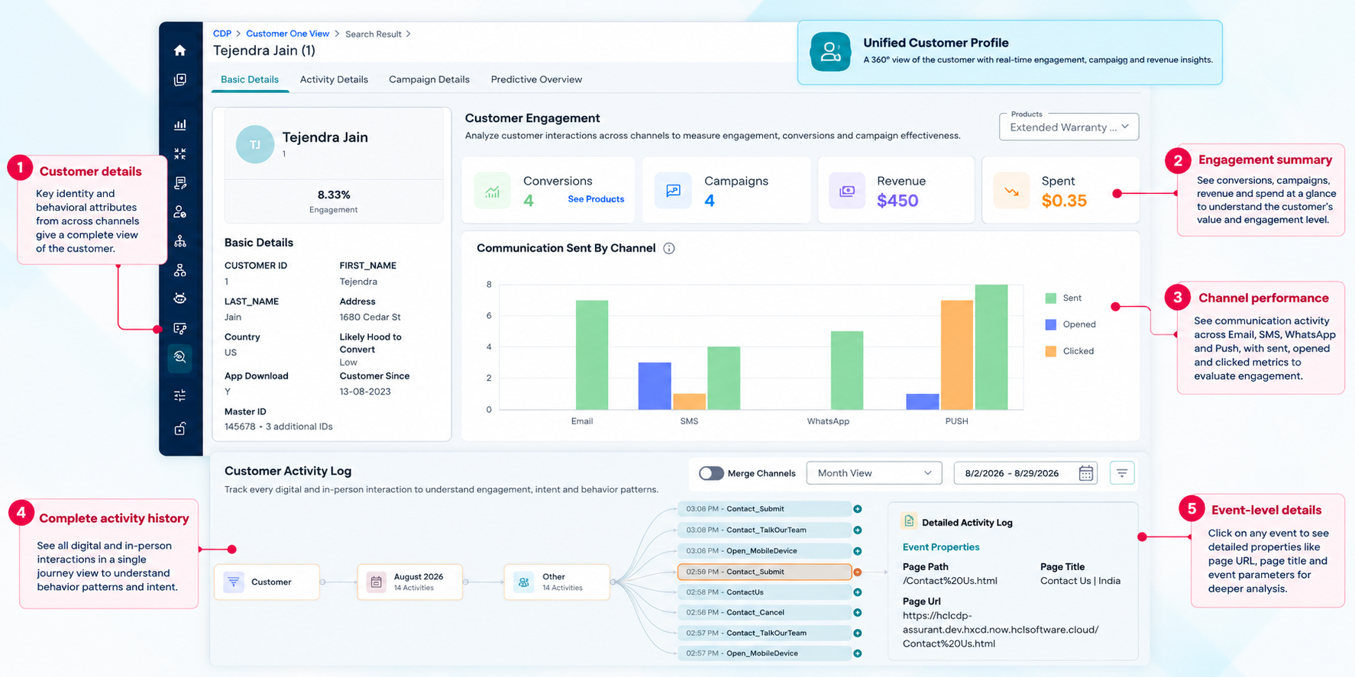Image resolution: width=1355 pixels, height=677 pixels.
Task: Expand the Contact_Cancel event plus icon
Action: [x=858, y=613]
